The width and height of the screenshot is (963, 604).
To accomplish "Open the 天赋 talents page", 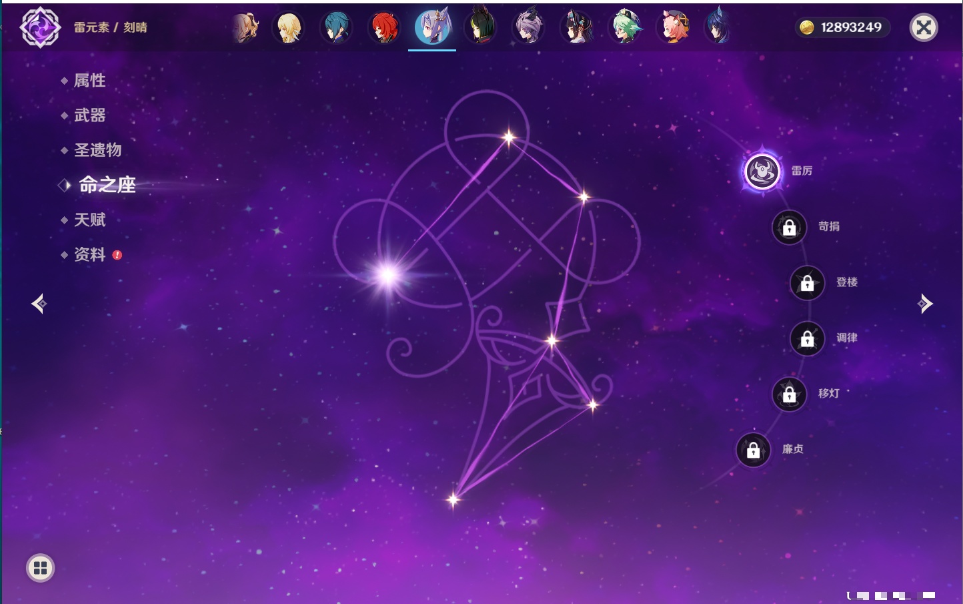I will 89,220.
